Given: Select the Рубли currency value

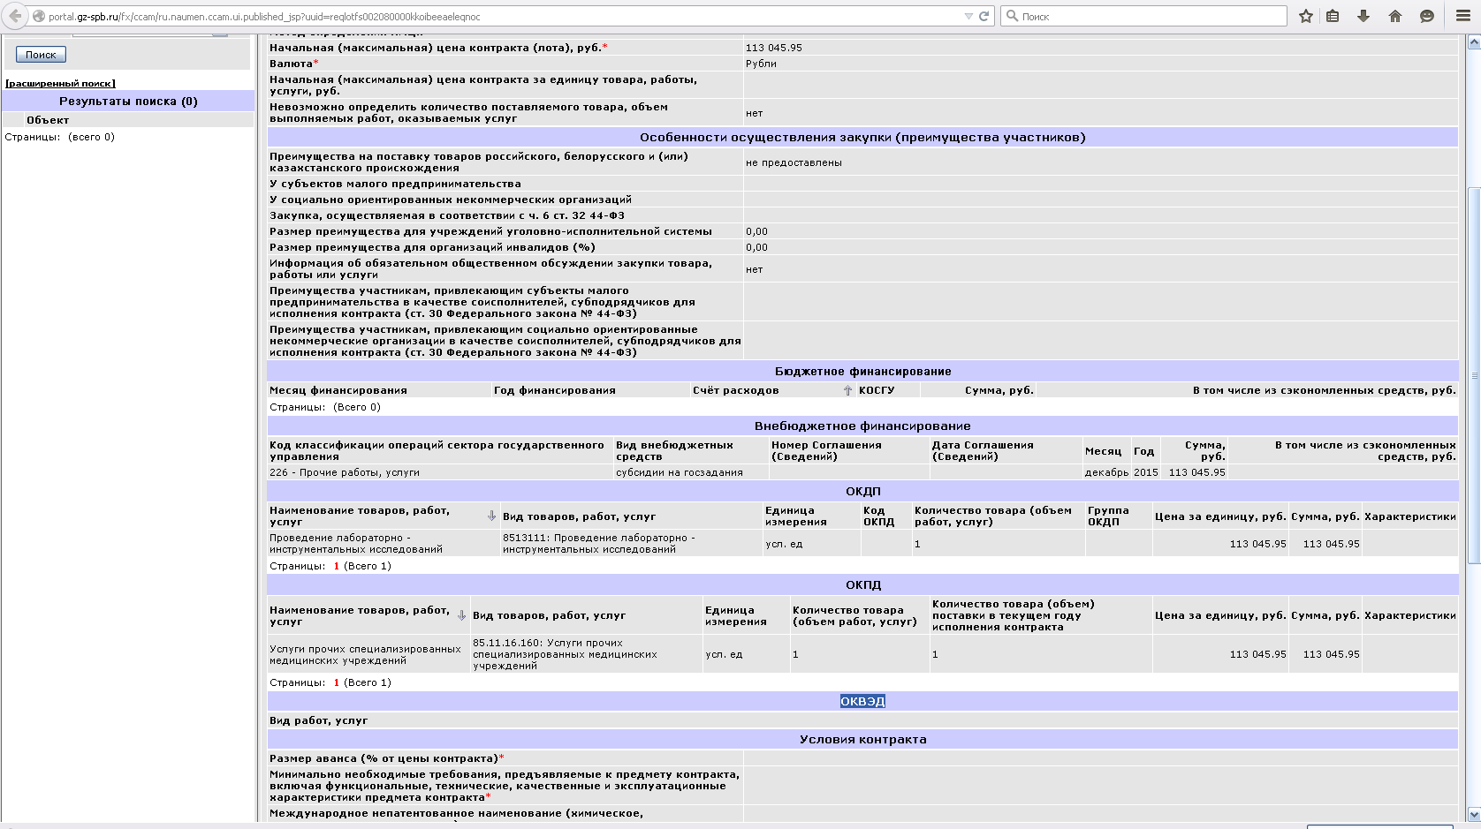Looking at the screenshot, I should 761,64.
